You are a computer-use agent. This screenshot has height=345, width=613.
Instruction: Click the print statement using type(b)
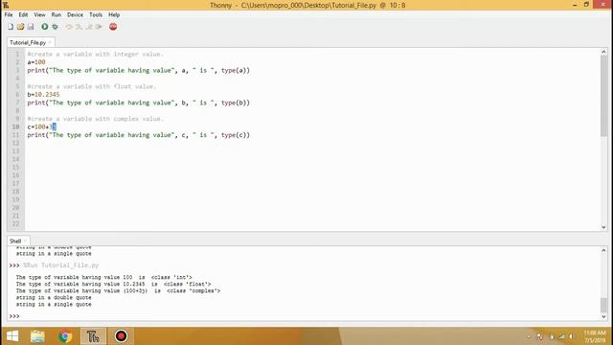click(138, 103)
